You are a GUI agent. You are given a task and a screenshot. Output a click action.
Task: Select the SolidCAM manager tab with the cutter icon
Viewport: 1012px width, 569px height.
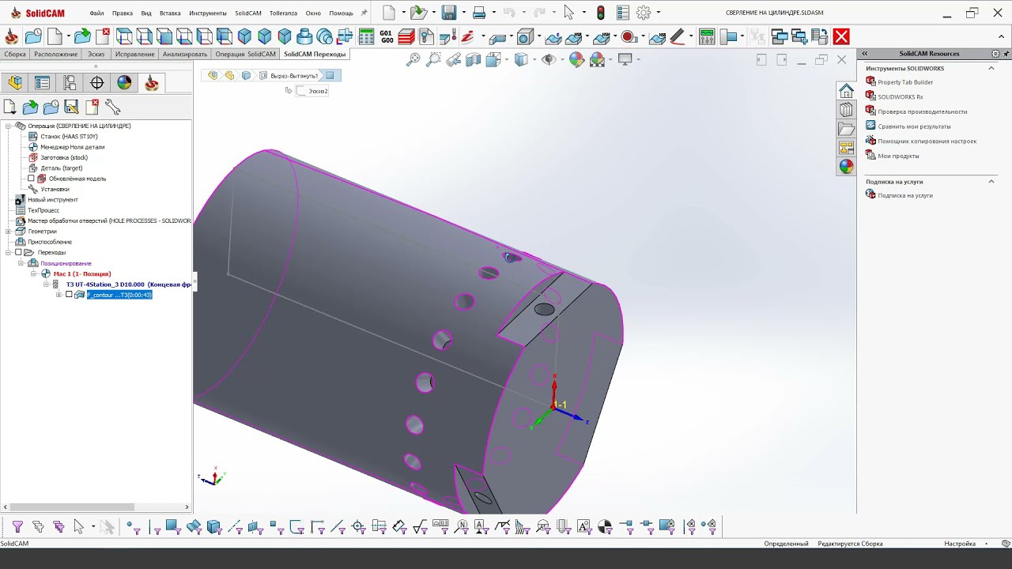pyautogui.click(x=152, y=83)
